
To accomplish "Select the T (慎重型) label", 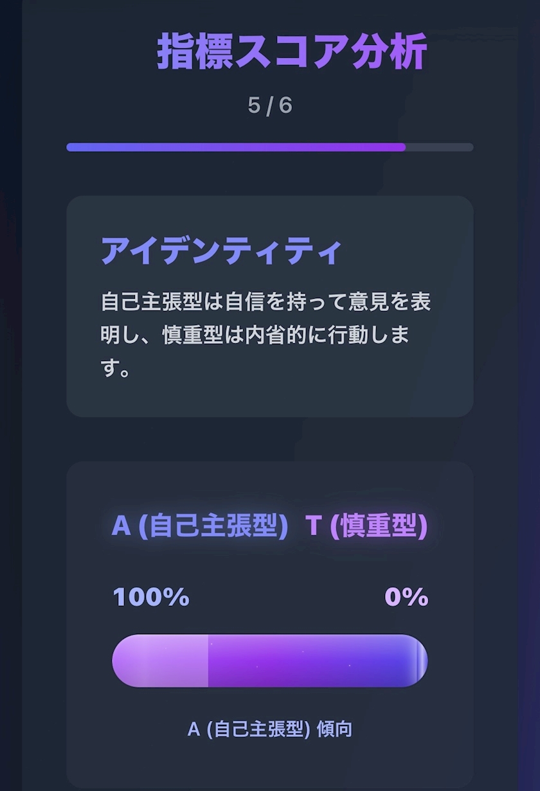I will coord(366,526).
